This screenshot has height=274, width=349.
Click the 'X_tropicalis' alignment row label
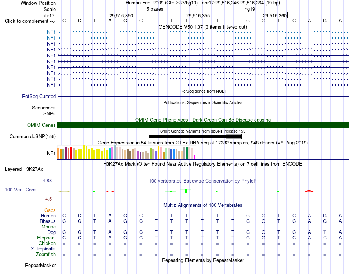(x=43, y=249)
